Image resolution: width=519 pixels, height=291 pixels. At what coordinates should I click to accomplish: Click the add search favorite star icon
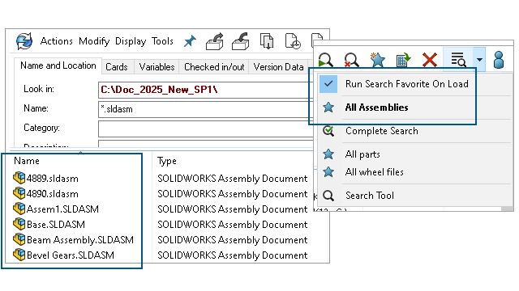(377, 60)
